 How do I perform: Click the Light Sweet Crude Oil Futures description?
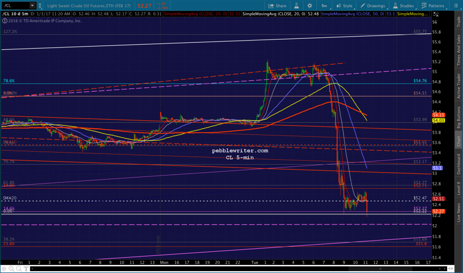(89, 5)
